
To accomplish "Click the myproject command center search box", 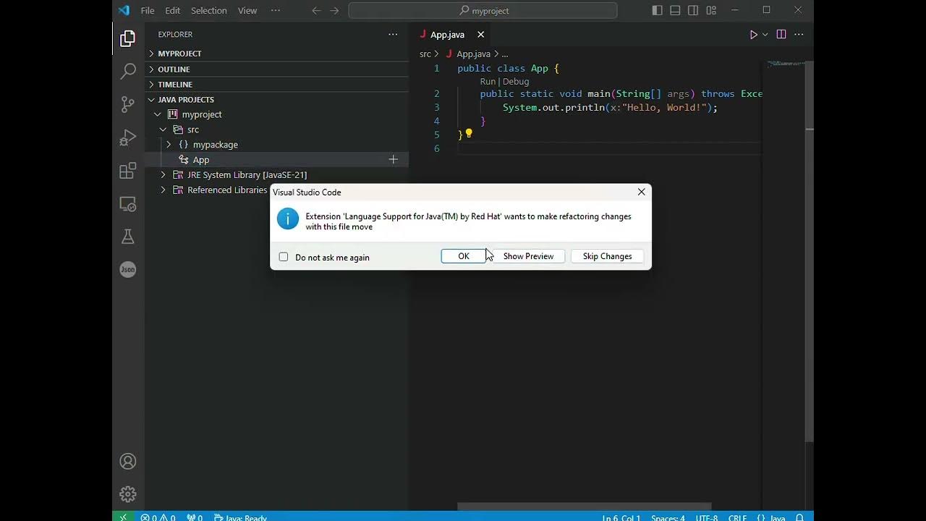I will click(x=483, y=10).
